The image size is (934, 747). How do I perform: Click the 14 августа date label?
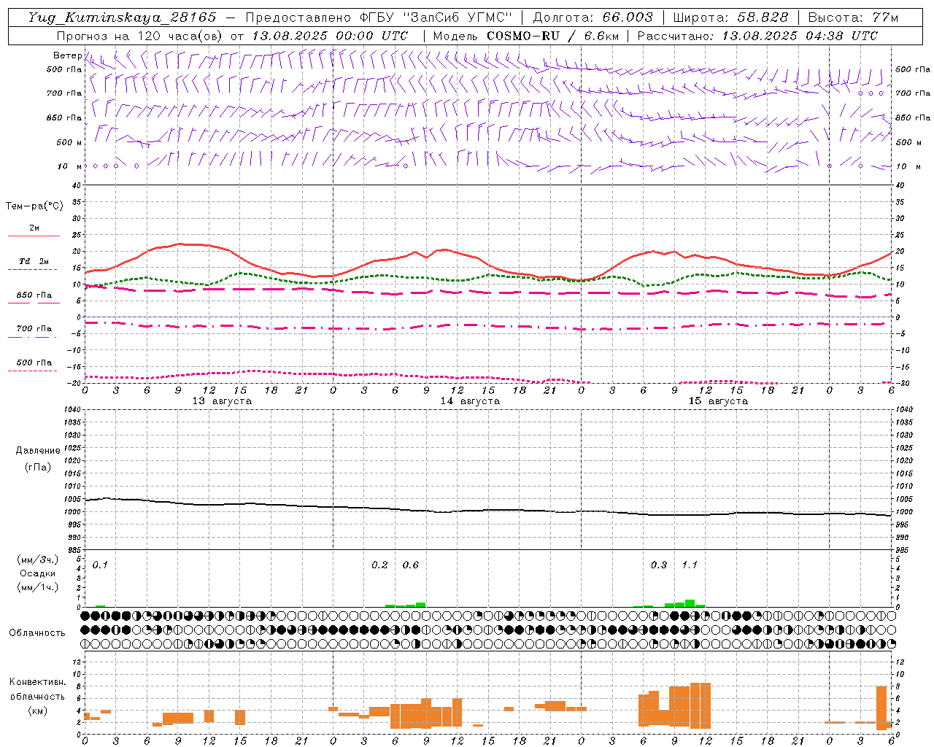(470, 401)
